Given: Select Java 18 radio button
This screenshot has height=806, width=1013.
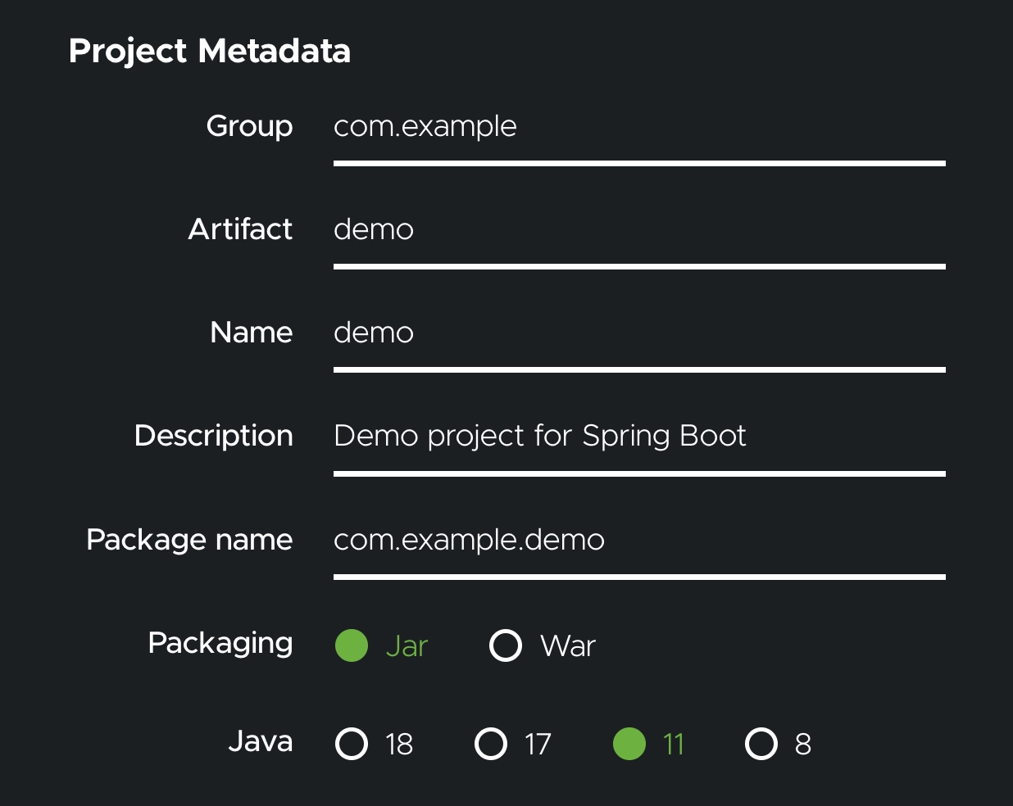Looking at the screenshot, I should tap(352, 744).
